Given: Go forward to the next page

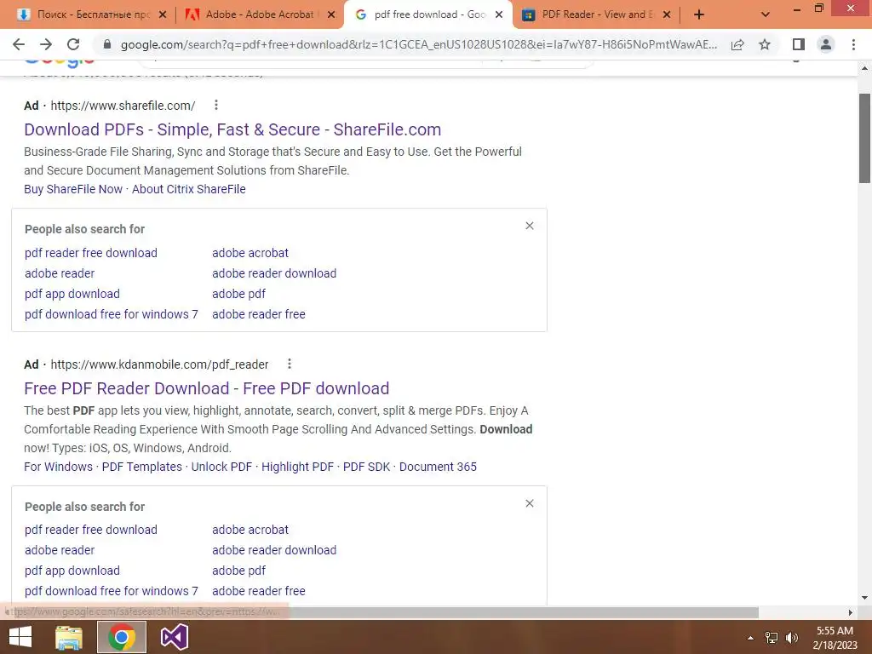Looking at the screenshot, I should (x=46, y=44).
